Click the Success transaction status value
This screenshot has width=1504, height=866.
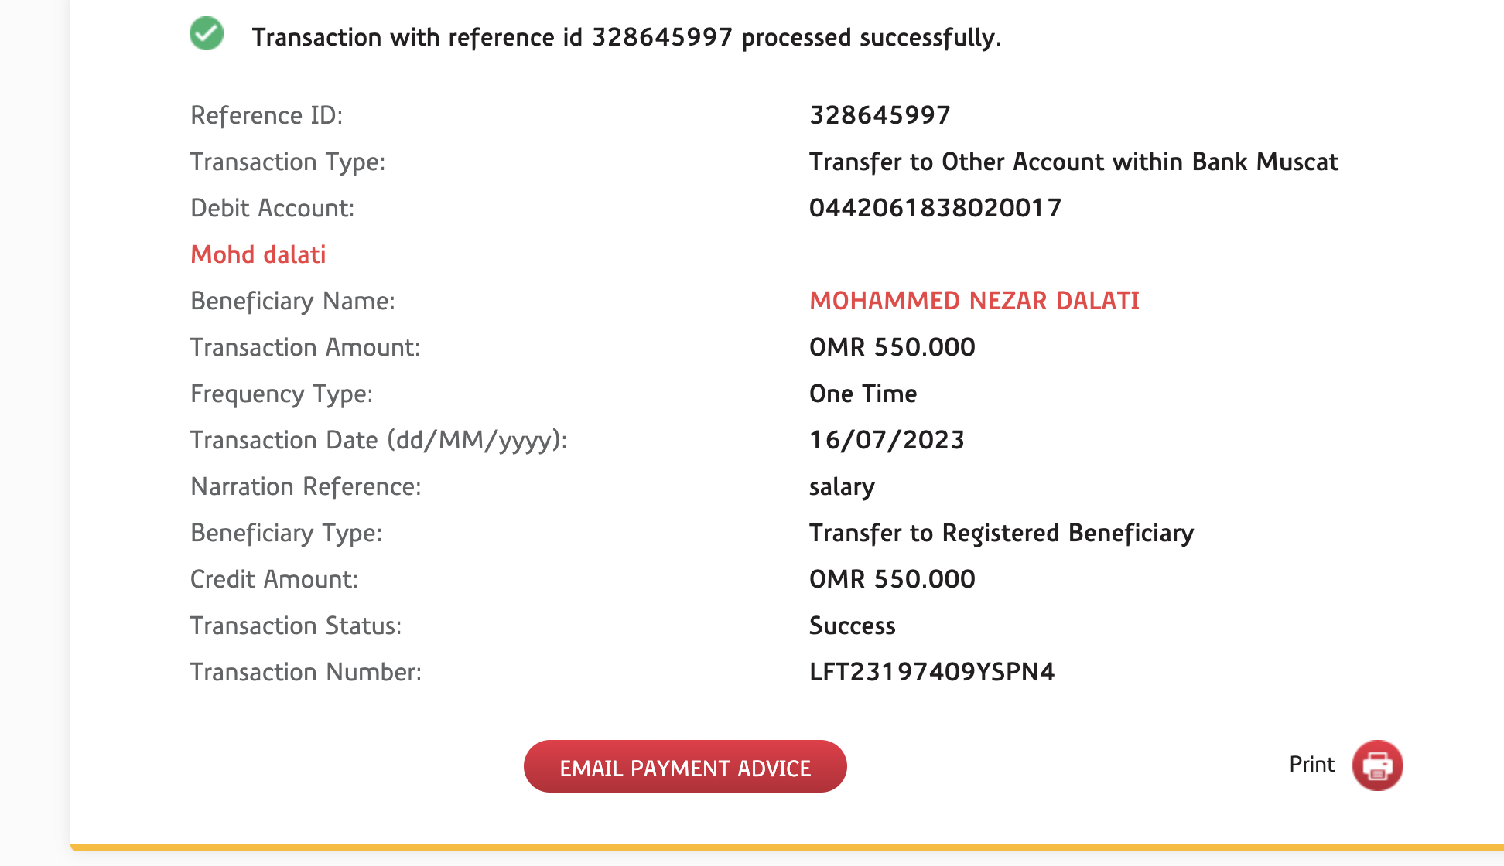852,626
